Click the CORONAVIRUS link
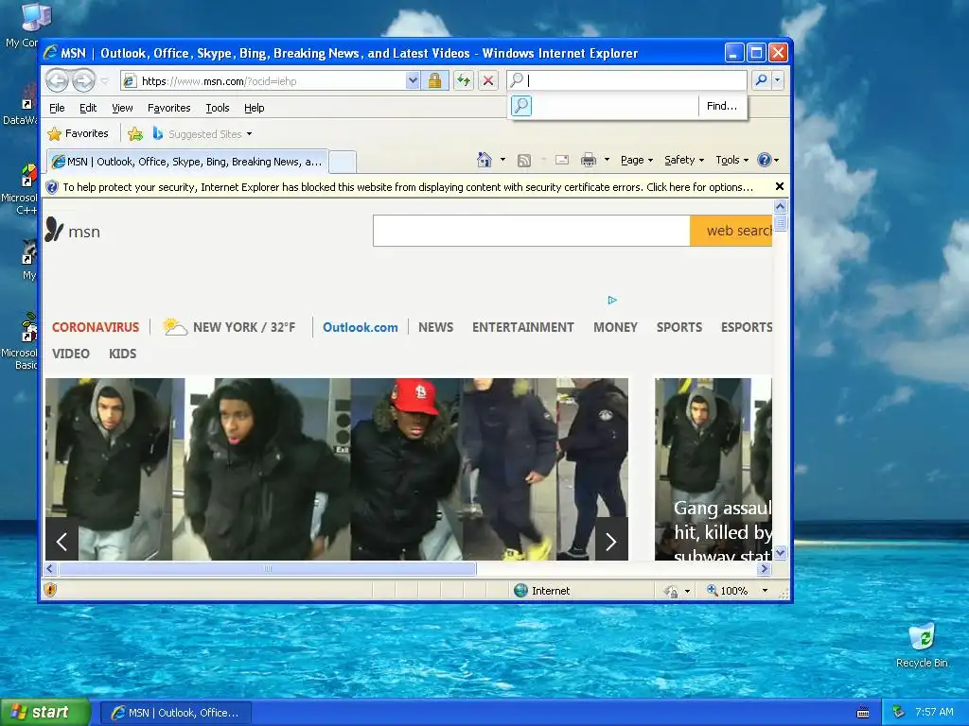This screenshot has width=969, height=726. click(96, 327)
